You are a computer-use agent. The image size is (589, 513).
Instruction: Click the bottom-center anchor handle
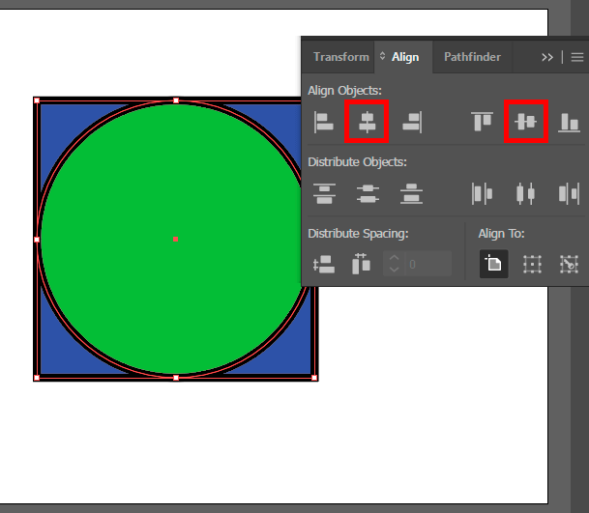(176, 378)
